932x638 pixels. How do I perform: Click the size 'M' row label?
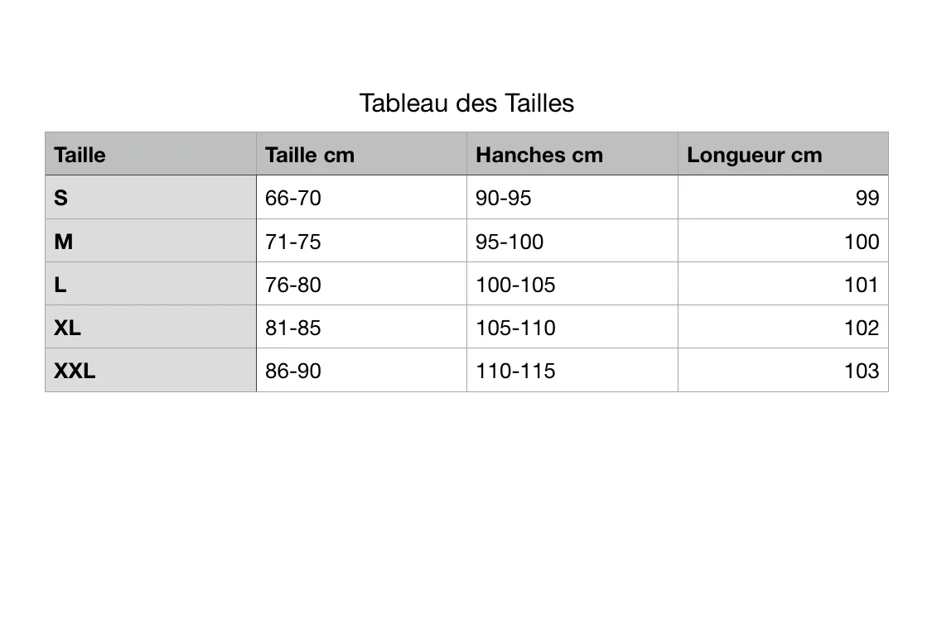[64, 242]
